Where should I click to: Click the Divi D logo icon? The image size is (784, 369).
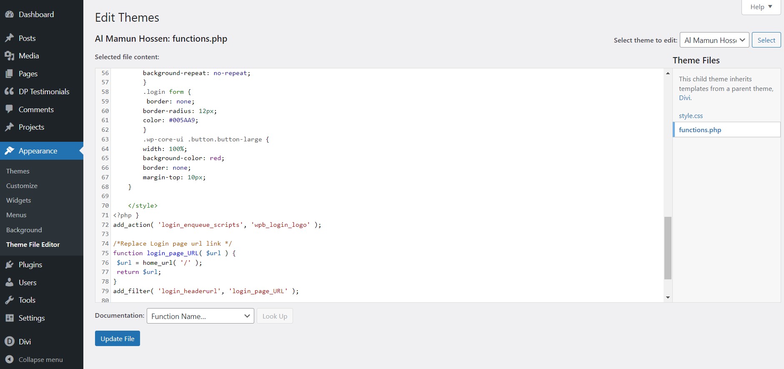coord(9,341)
